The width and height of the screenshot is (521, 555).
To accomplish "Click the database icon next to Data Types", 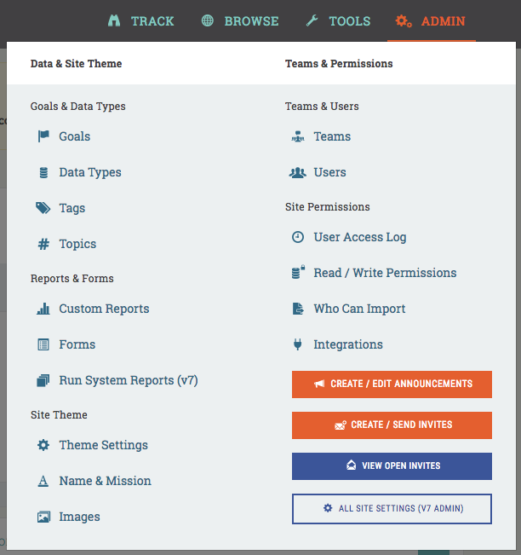I will (43, 172).
